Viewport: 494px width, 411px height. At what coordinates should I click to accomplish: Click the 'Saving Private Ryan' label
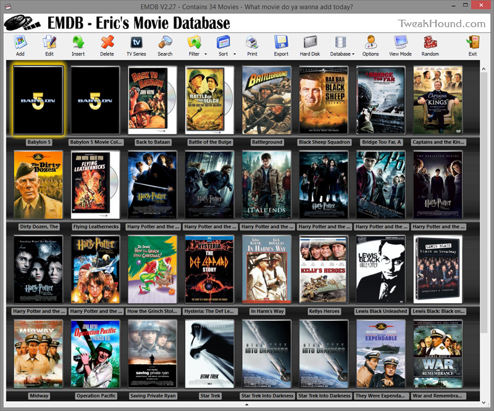point(153,396)
